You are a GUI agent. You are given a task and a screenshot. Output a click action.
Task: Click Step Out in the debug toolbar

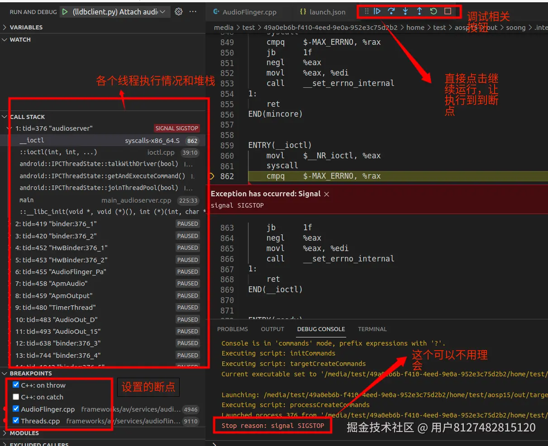coord(419,11)
